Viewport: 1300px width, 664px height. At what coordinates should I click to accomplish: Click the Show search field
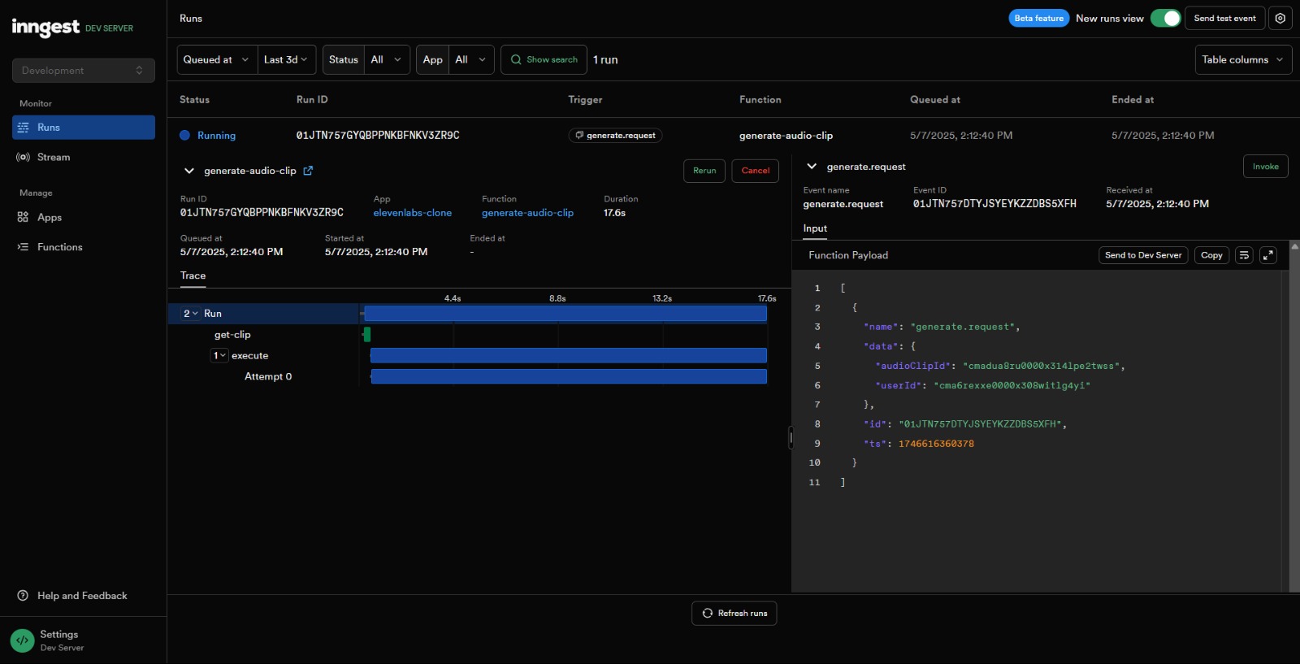[x=544, y=59]
